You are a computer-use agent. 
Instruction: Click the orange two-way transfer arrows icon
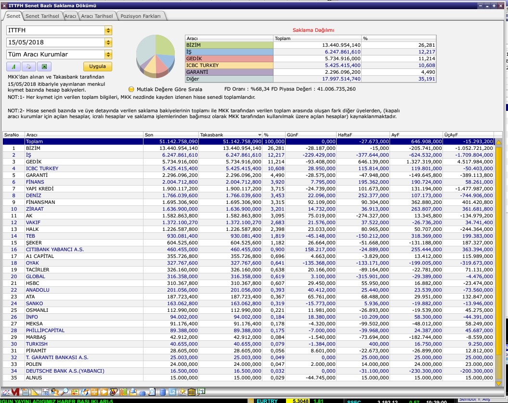75,392
